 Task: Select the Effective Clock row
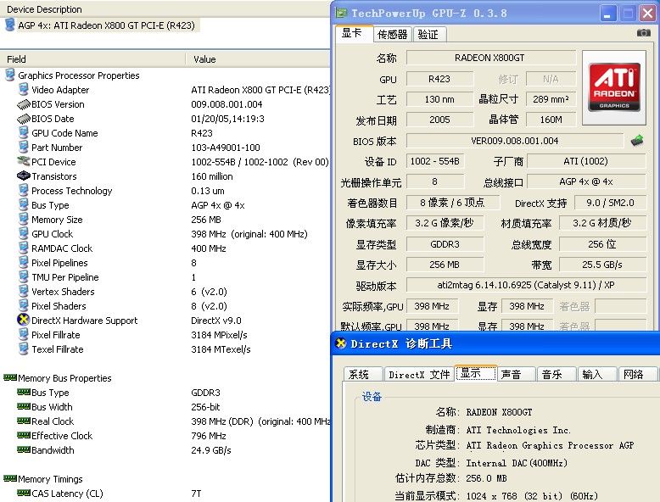click(165, 436)
